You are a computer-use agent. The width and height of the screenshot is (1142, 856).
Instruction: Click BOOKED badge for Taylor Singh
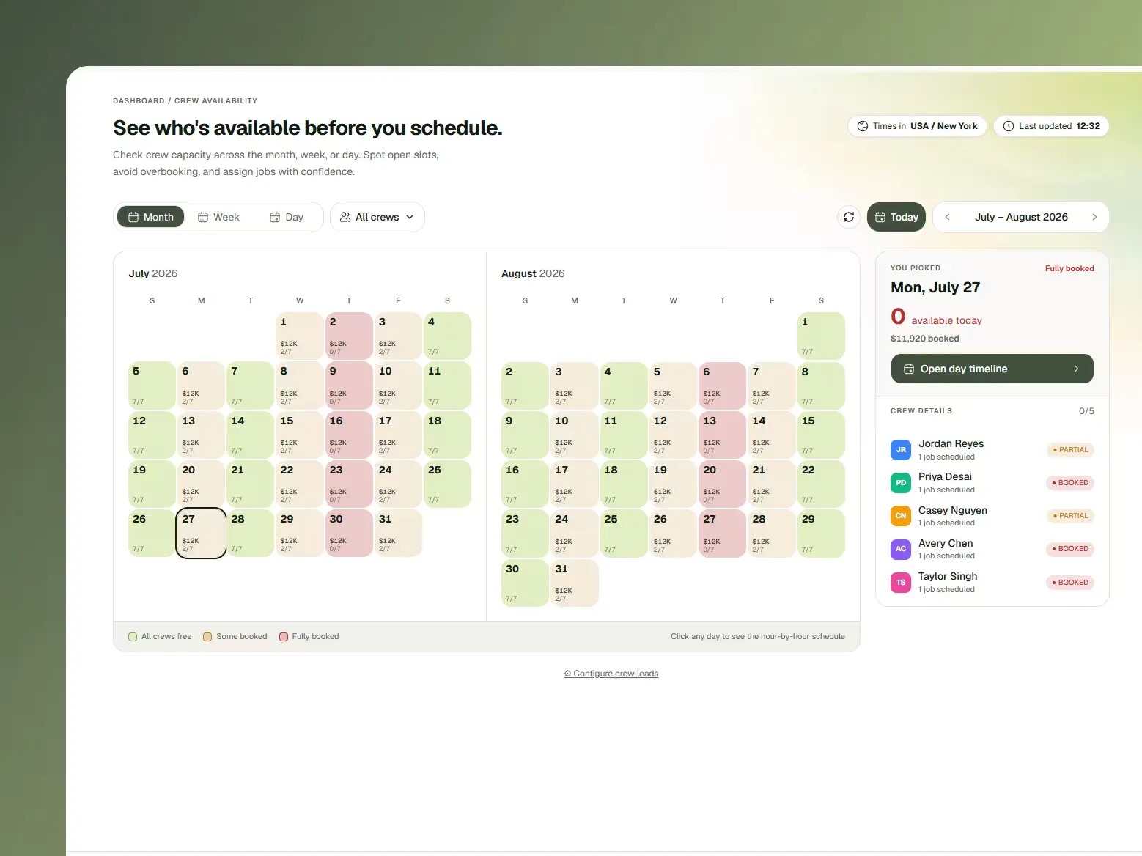(x=1070, y=583)
